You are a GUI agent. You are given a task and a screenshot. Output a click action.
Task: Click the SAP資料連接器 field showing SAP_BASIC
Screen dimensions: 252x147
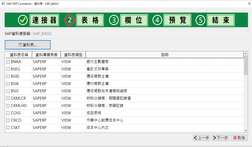click(x=140, y=34)
